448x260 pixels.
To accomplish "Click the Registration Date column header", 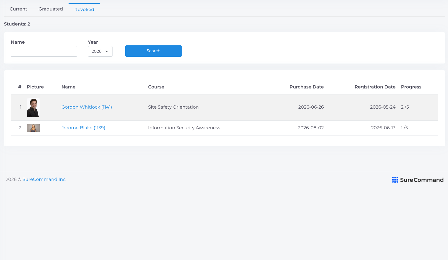I will click(x=375, y=87).
